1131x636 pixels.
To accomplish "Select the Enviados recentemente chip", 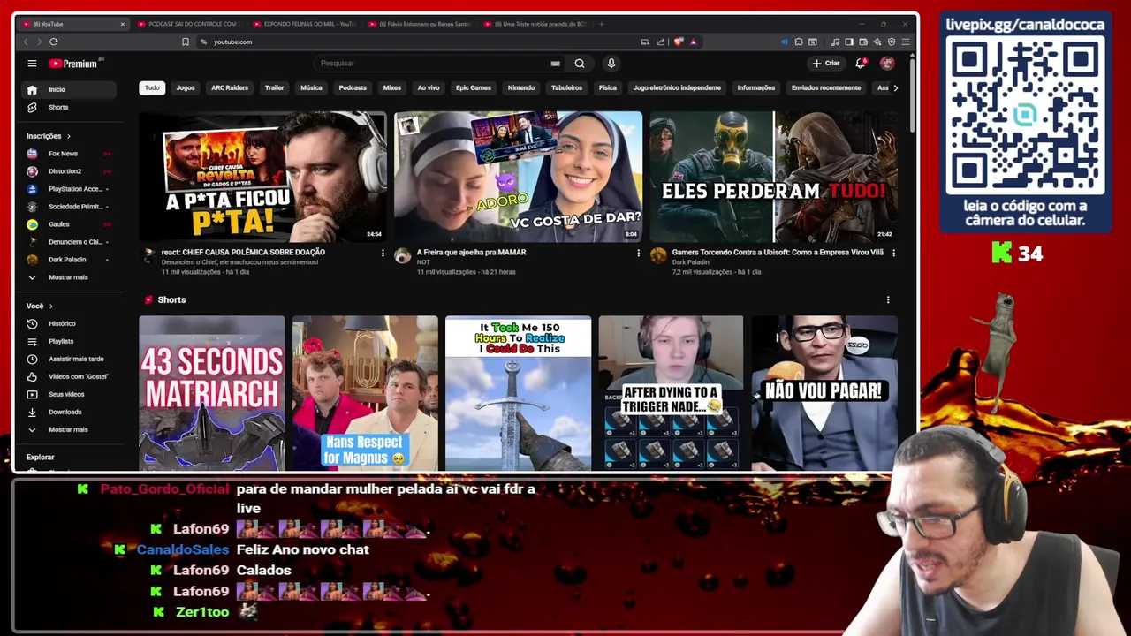I will [x=826, y=88].
